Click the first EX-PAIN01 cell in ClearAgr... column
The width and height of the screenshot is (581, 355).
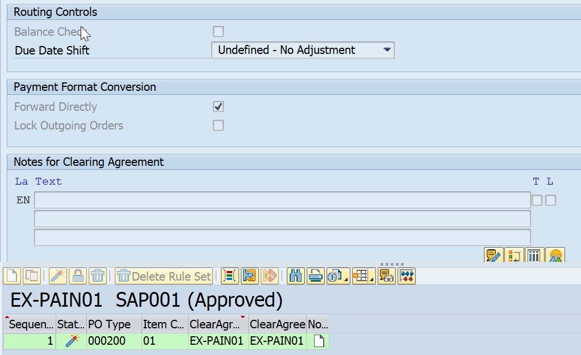pos(218,341)
